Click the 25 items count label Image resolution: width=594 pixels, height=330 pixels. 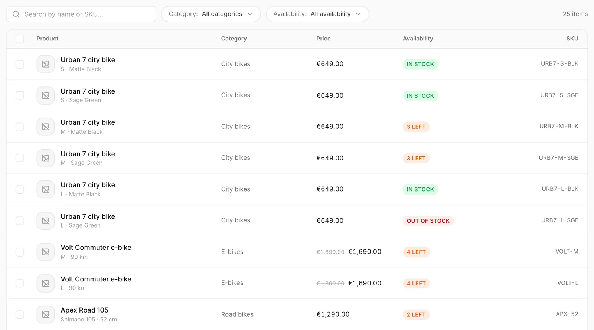pyautogui.click(x=575, y=14)
